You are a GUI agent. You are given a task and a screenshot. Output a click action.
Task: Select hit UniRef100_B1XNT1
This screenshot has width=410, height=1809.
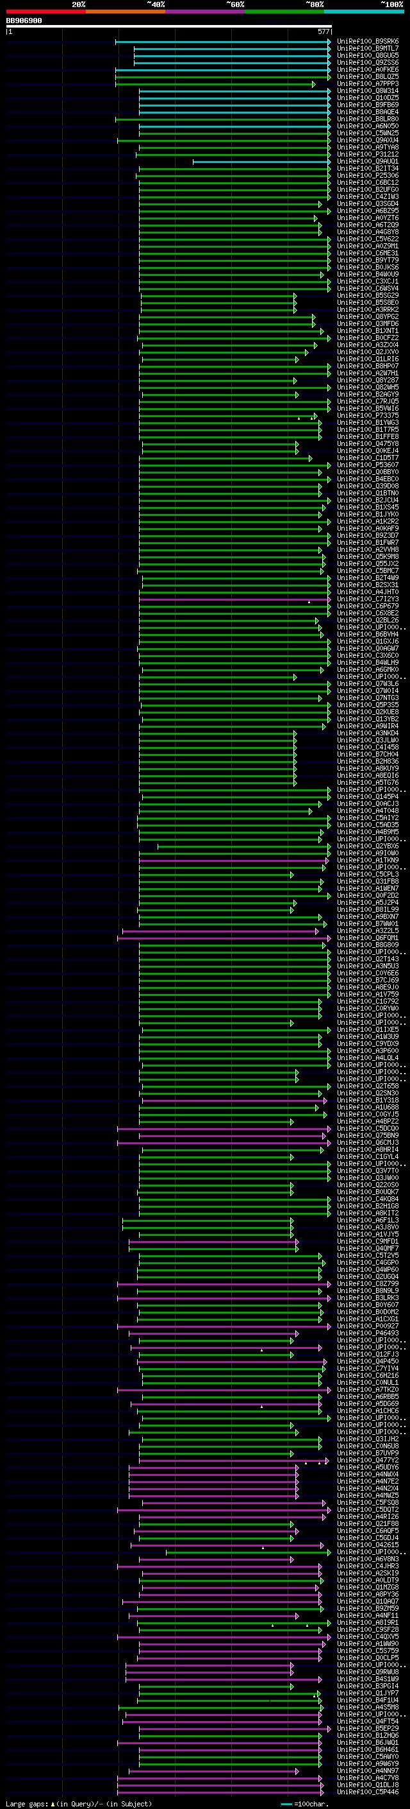pyautogui.click(x=367, y=330)
